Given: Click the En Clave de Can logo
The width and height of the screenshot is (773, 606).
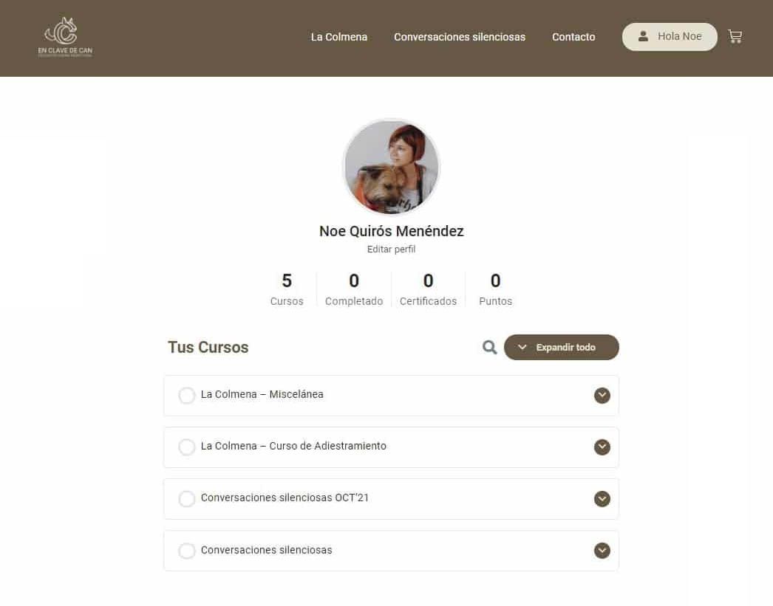Looking at the screenshot, I should click(x=65, y=38).
